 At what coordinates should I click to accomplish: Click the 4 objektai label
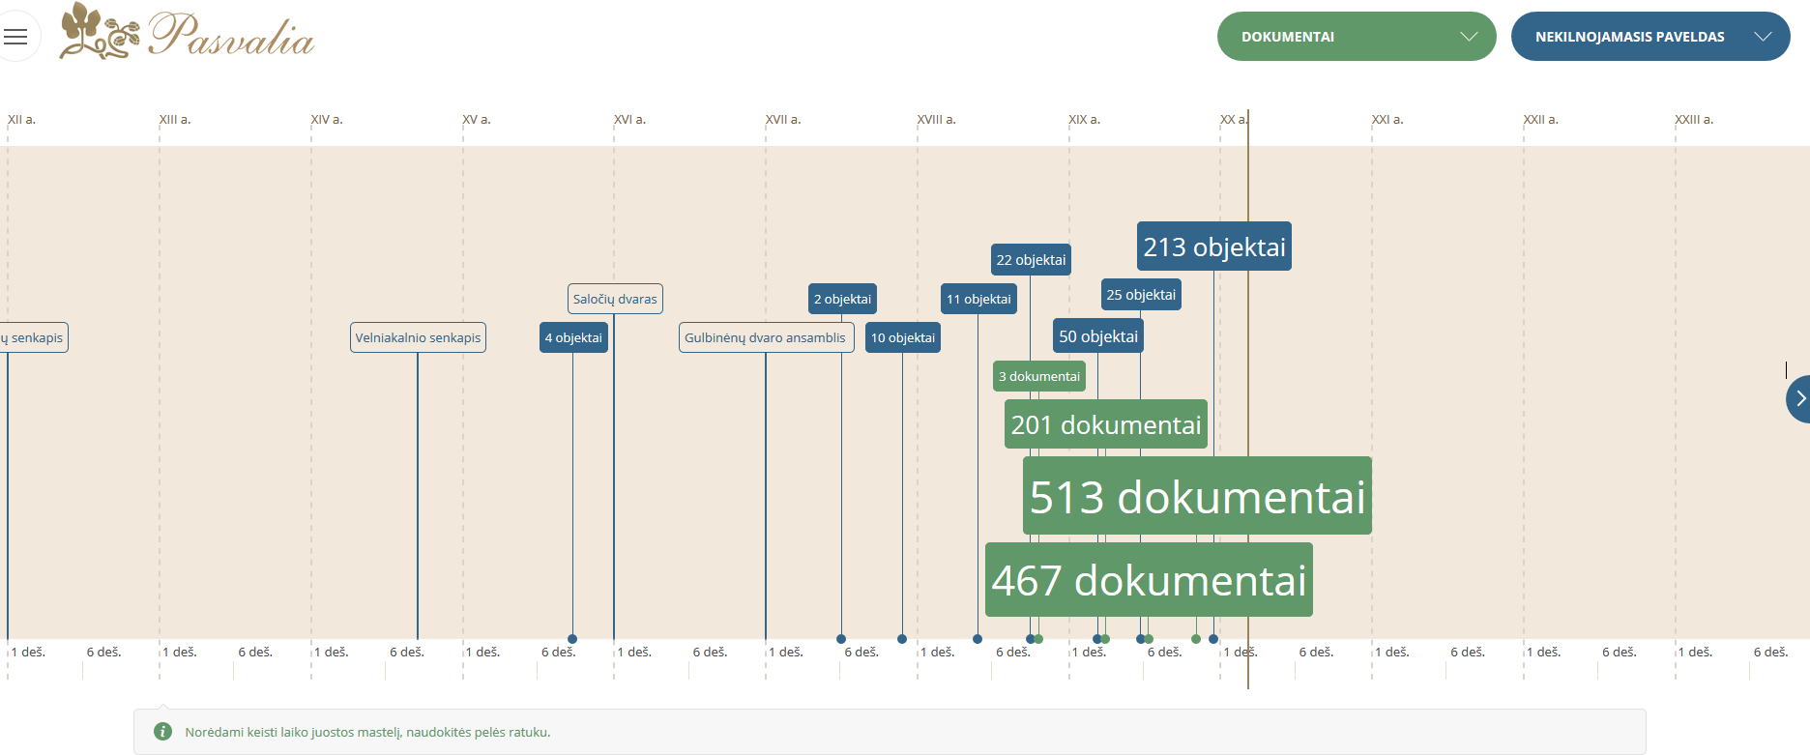573,337
